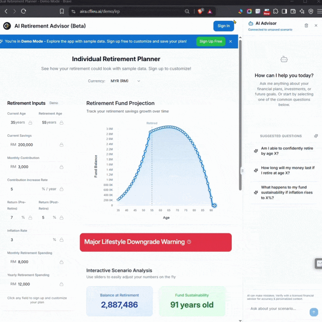Screen dimensions: 322x322
Task: Click the 'Demo' tag beside Retirement Inputs
Action: pyautogui.click(x=54, y=103)
